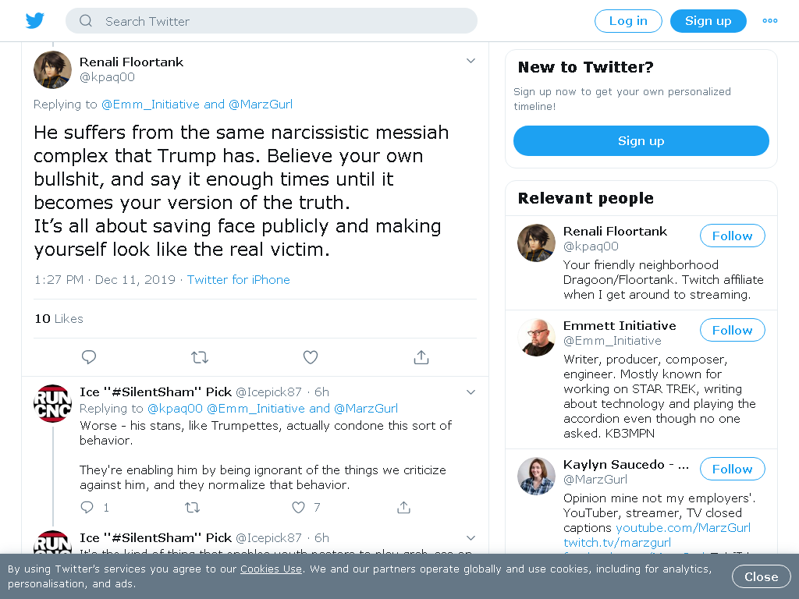799x599 pixels.
Task: Like Icepick87's reply with 7 likes
Action: 299,507
